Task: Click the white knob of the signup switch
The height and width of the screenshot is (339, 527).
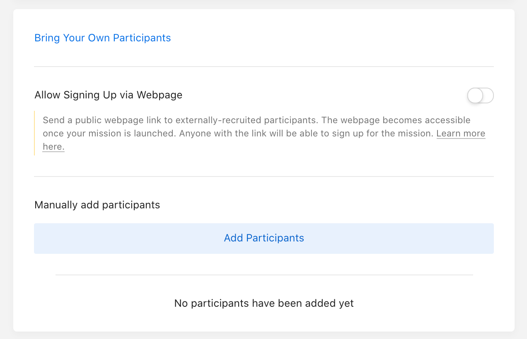Action: tap(475, 96)
